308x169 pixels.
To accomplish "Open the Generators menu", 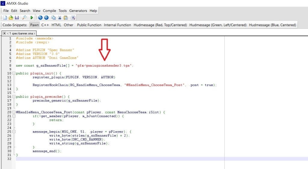I will point(78,11).
